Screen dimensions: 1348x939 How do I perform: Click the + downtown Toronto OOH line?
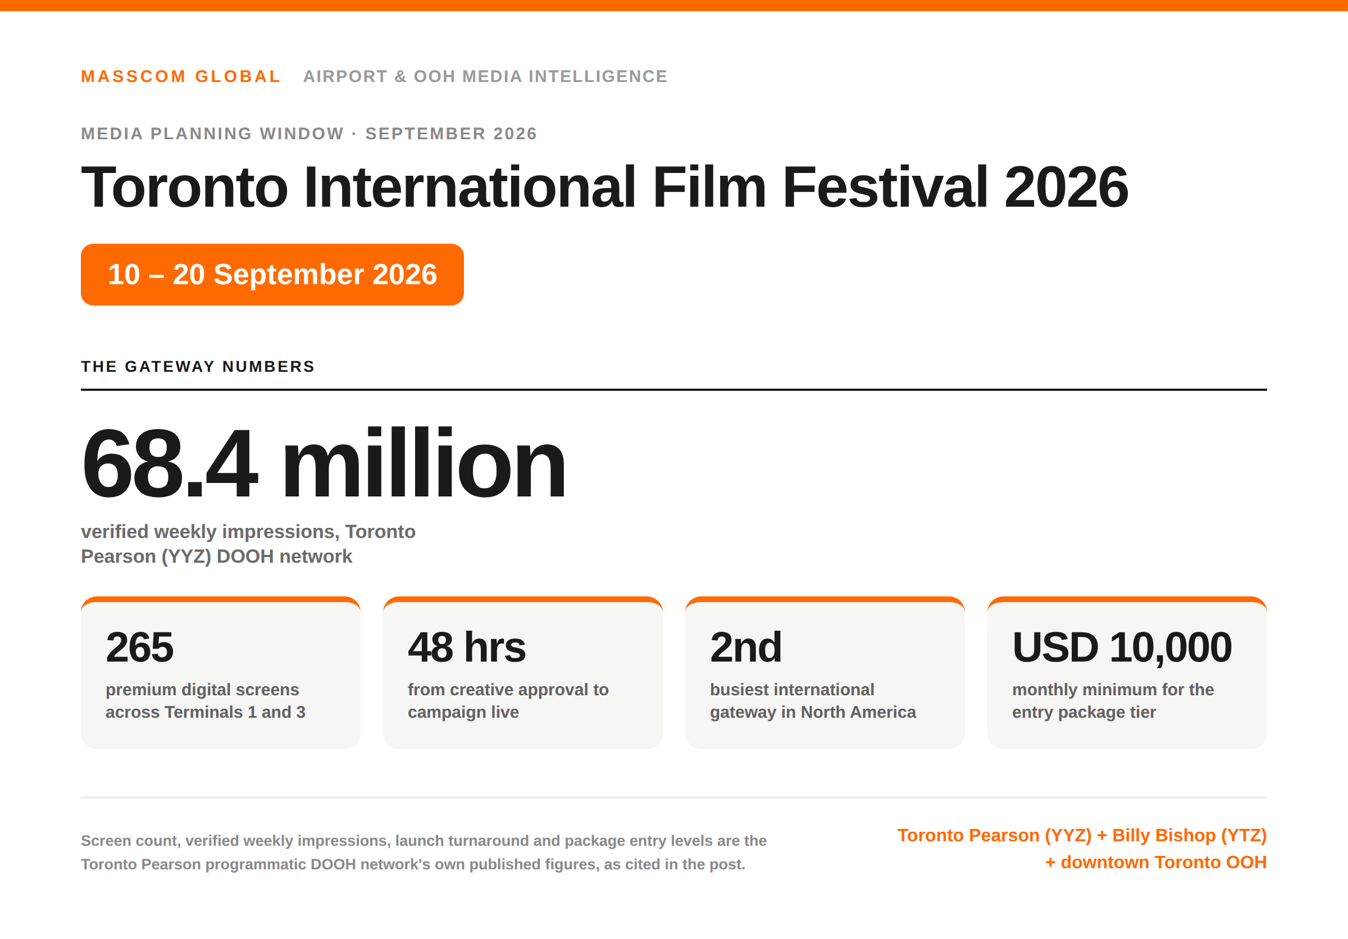(x=1156, y=862)
